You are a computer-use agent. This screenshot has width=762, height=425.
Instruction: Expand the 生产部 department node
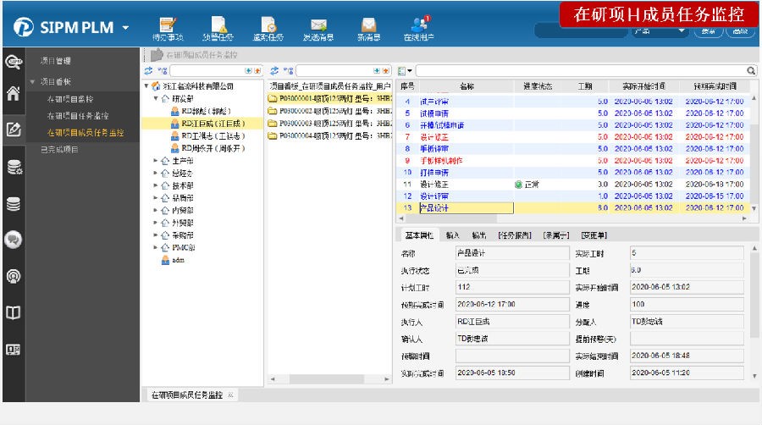(x=156, y=160)
